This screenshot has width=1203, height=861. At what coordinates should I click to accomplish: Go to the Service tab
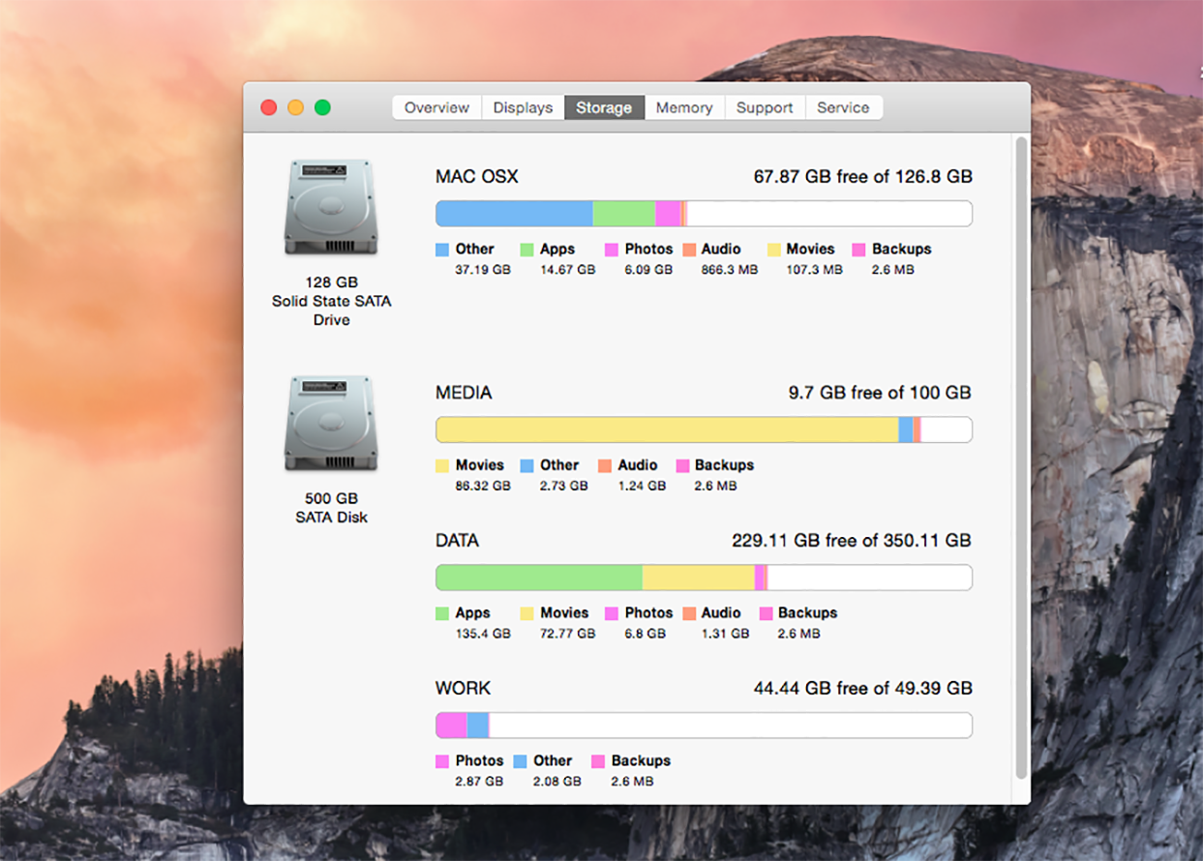(x=843, y=107)
